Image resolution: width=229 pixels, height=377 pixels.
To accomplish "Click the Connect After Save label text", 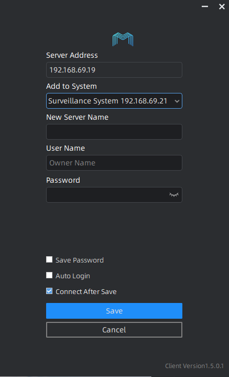I will [x=86, y=291].
